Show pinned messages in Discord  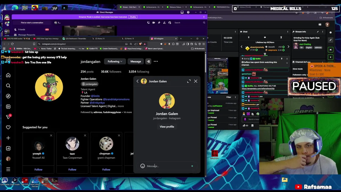point(159,23)
